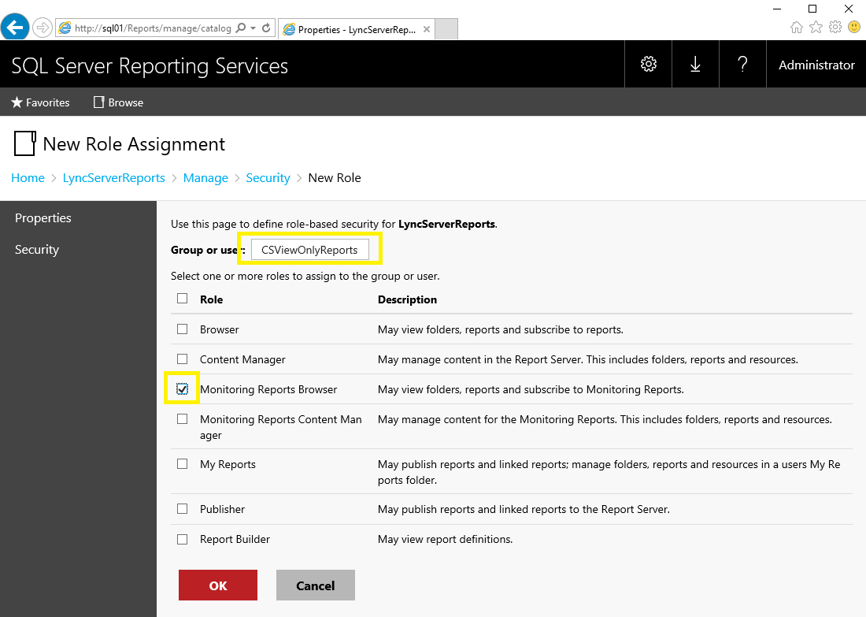Image resolution: width=866 pixels, height=617 pixels.
Task: Click the download arrow icon in header
Action: 695,64
